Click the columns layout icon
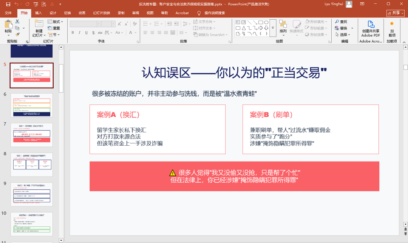The width and height of the screenshot is (408, 243). pos(181,32)
